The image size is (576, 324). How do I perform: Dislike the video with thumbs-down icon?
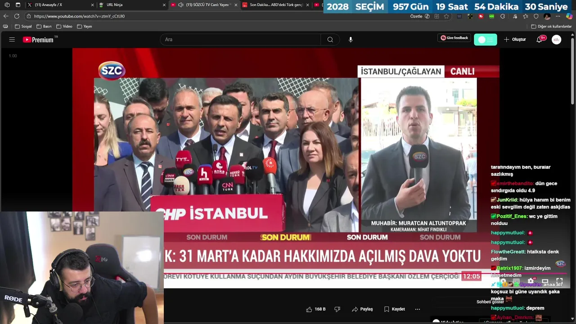[x=337, y=309]
